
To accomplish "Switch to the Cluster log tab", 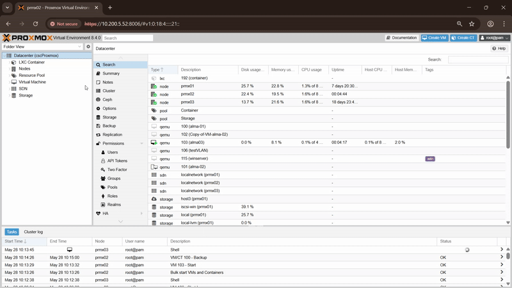I will click(33, 232).
